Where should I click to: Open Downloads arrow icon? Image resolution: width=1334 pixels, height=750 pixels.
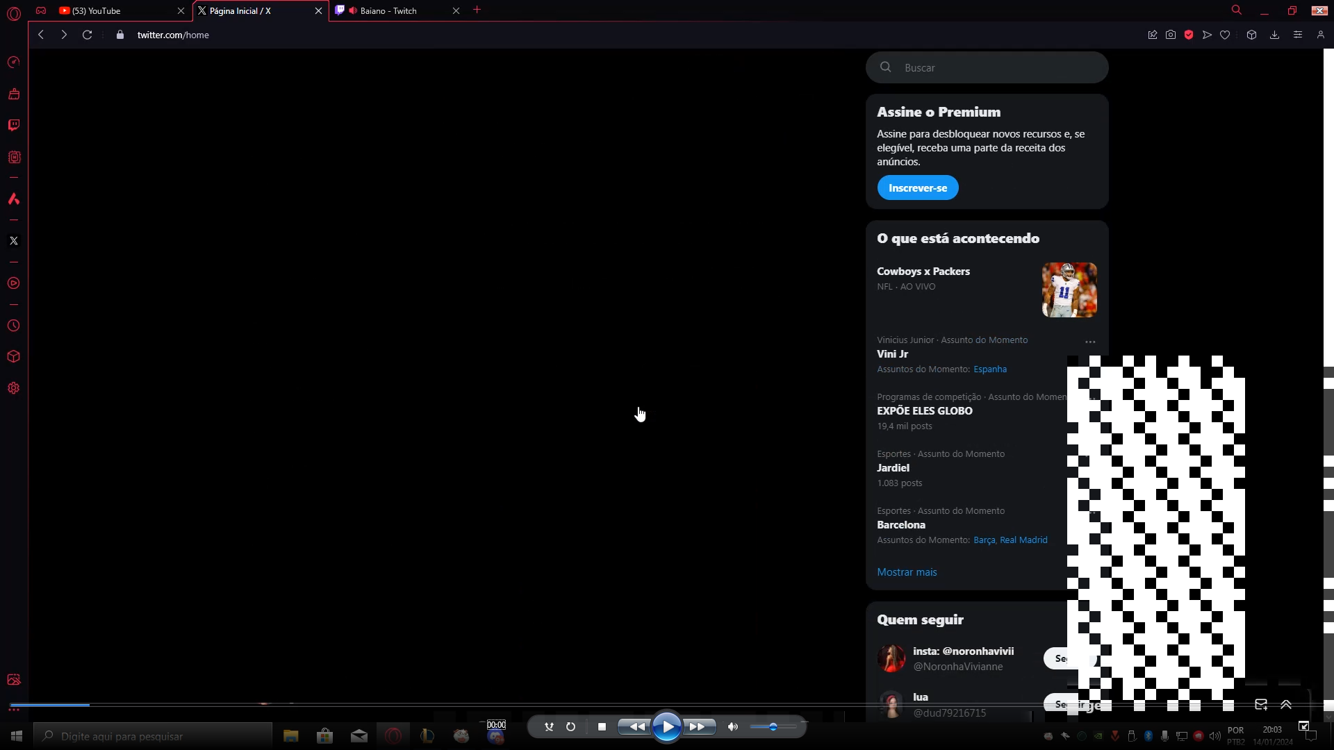click(1274, 35)
